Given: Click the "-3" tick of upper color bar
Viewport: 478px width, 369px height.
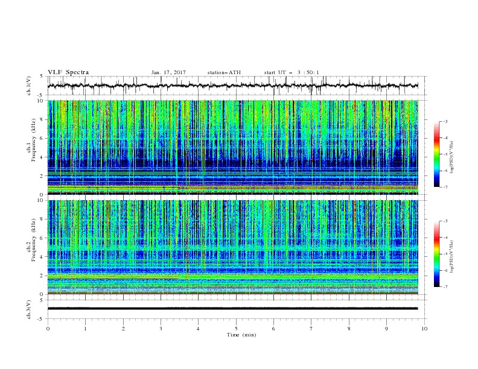Looking at the screenshot, I should 445,121.
